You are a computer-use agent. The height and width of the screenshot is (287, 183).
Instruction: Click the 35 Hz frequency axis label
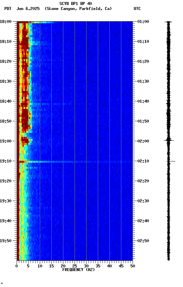98,266
